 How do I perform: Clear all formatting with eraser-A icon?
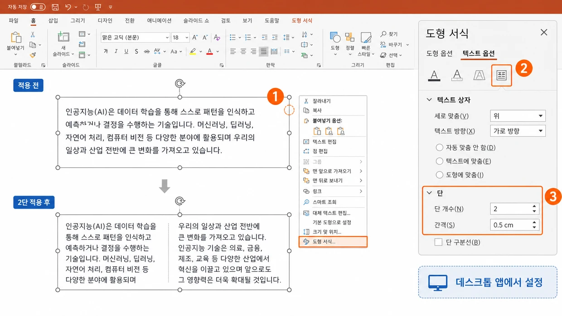click(217, 38)
